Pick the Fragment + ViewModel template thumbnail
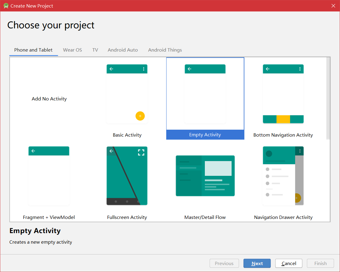 pos(49,176)
